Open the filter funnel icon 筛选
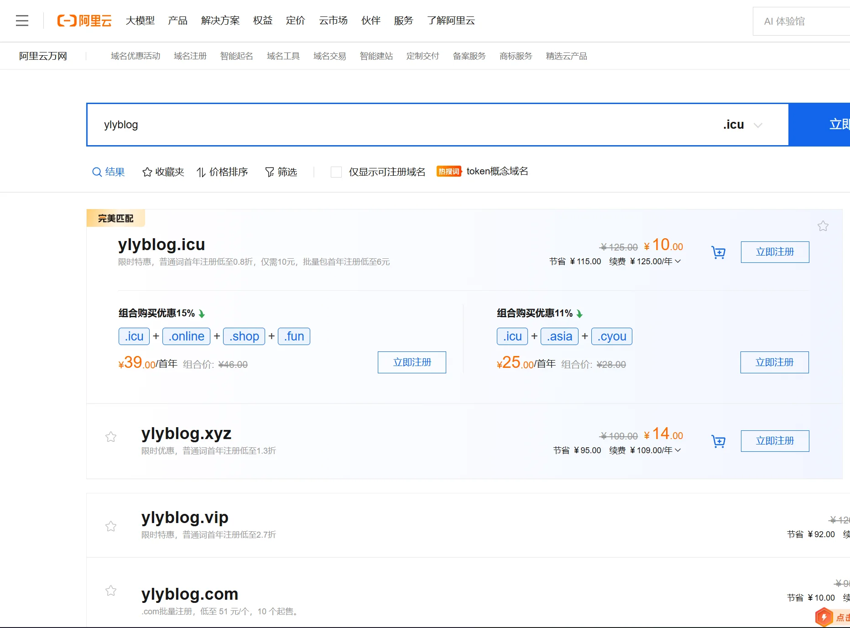The height and width of the screenshot is (628, 850). [270, 172]
